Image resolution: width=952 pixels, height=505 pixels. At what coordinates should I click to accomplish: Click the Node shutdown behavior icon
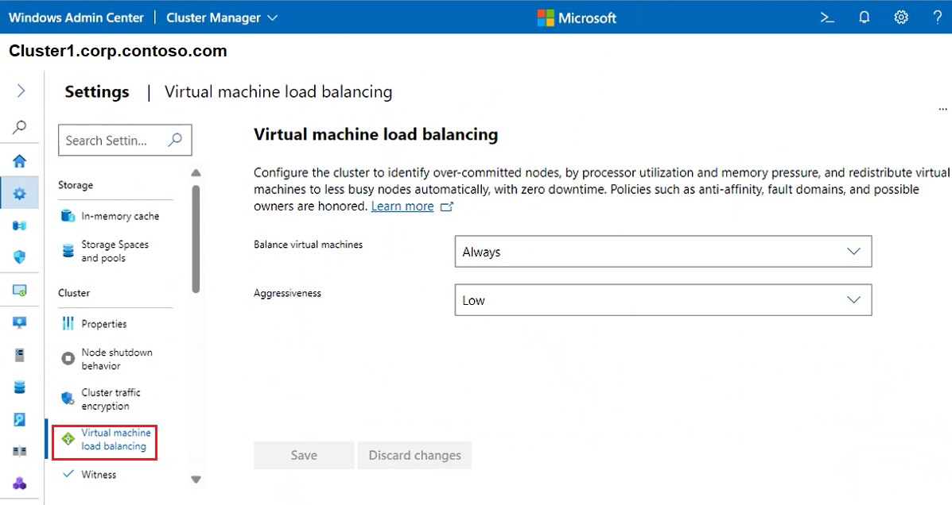(x=68, y=359)
